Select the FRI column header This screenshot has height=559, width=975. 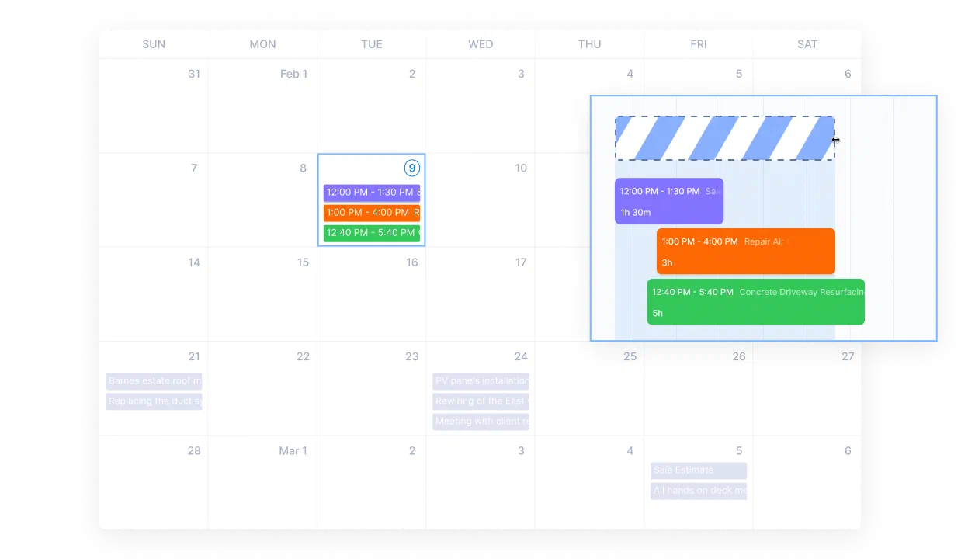(699, 44)
